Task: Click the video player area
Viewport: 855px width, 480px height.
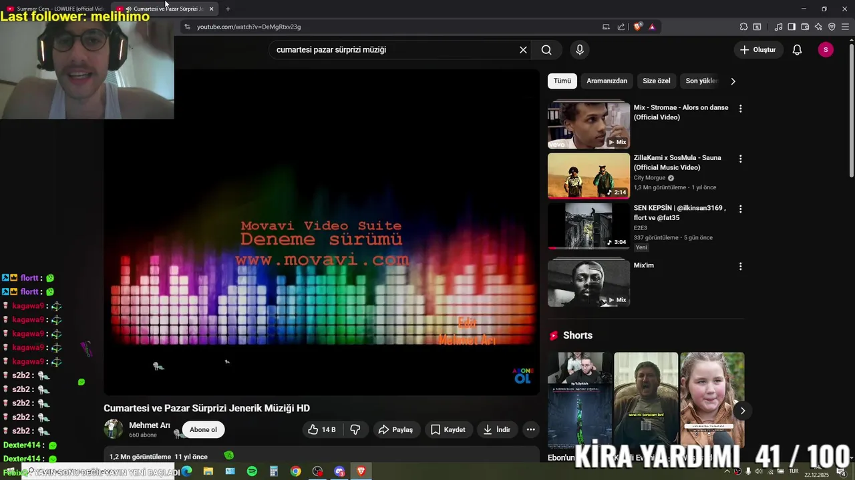Action: tap(321, 233)
